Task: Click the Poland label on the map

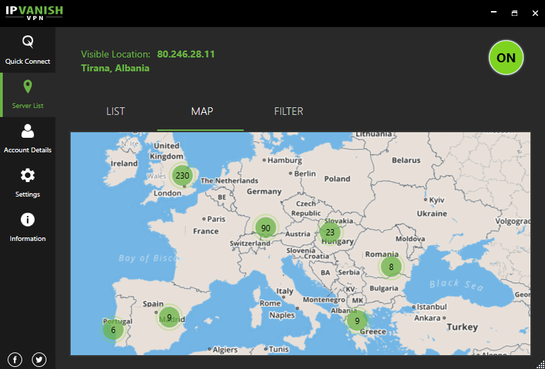Action: (337, 179)
